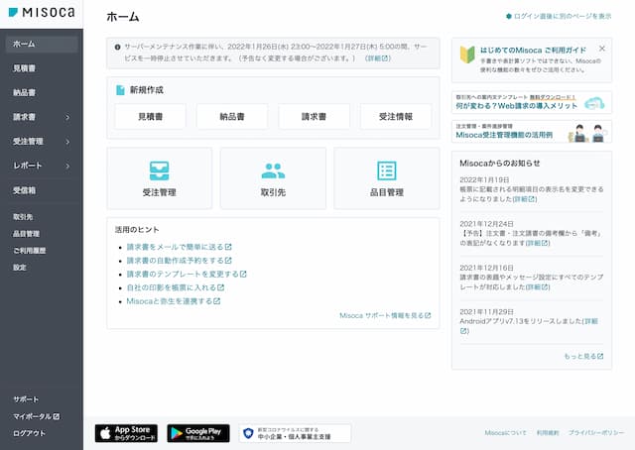Open 品目管理 in sidebar
The height and width of the screenshot is (450, 635).
27,234
